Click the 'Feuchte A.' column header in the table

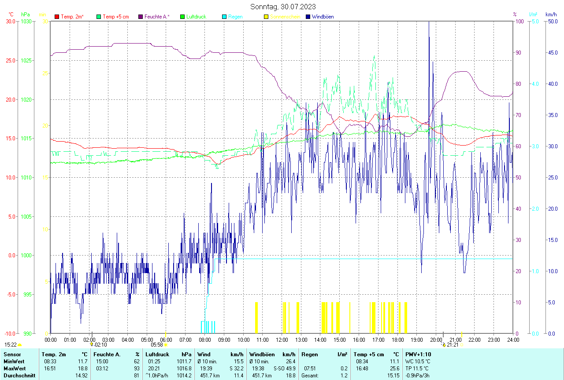click(107, 354)
